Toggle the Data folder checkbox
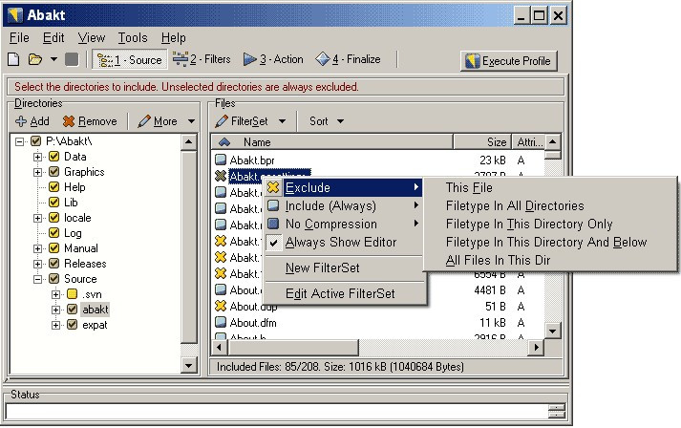Viewport: 681px width, 428px height. pyautogui.click(x=54, y=157)
